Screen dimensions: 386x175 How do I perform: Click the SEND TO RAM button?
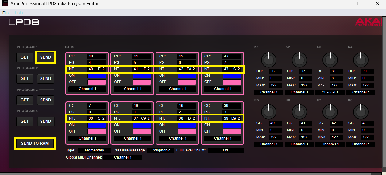click(x=35, y=143)
